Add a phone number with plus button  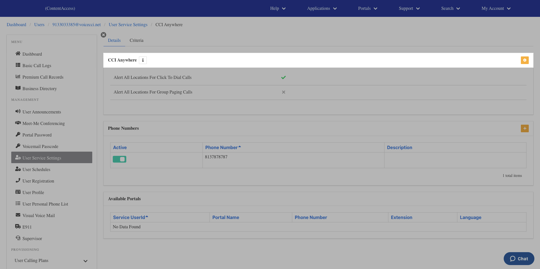pyautogui.click(x=525, y=128)
